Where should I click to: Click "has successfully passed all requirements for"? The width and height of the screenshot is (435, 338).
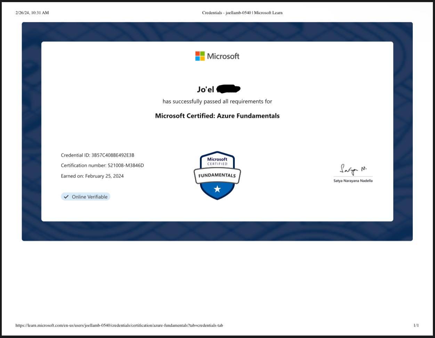pyautogui.click(x=217, y=102)
